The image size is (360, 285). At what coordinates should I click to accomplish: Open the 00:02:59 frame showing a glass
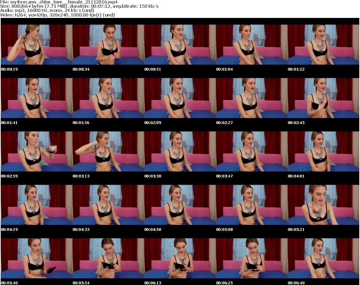pyautogui.click(x=37, y=151)
